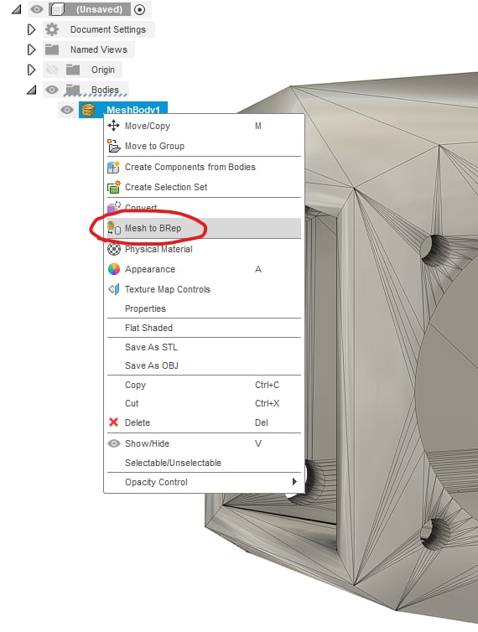Click the MeshBody1 mesh icon
This screenshot has width=478, height=632.
[88, 110]
